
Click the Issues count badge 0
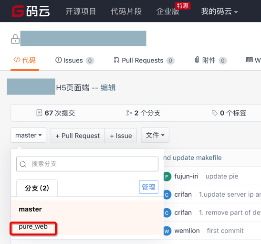pyautogui.click(x=90, y=61)
